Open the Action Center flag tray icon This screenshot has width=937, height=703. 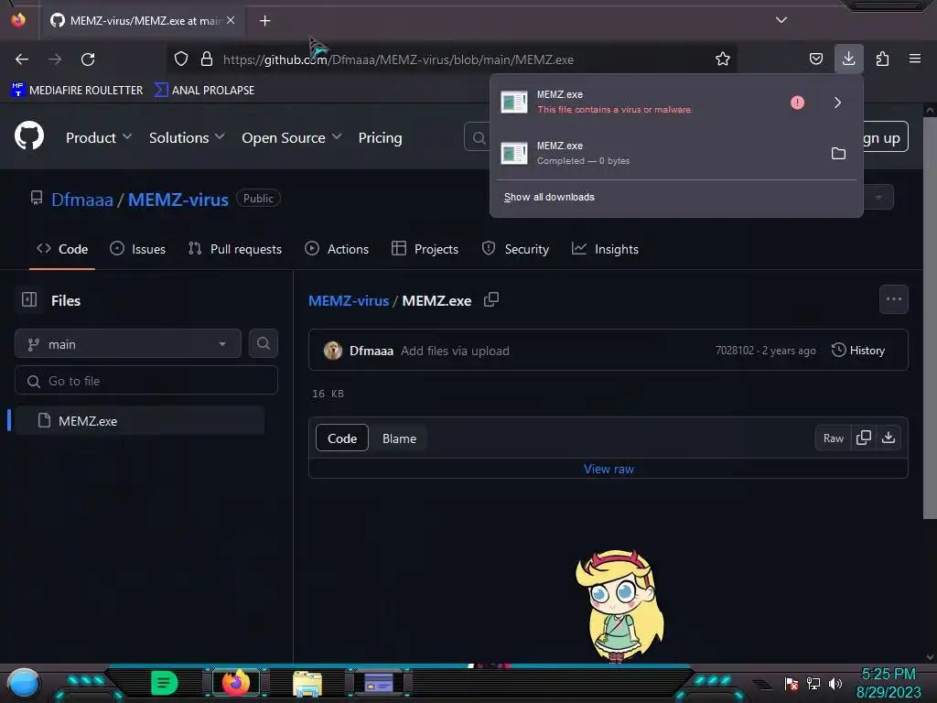click(x=792, y=684)
